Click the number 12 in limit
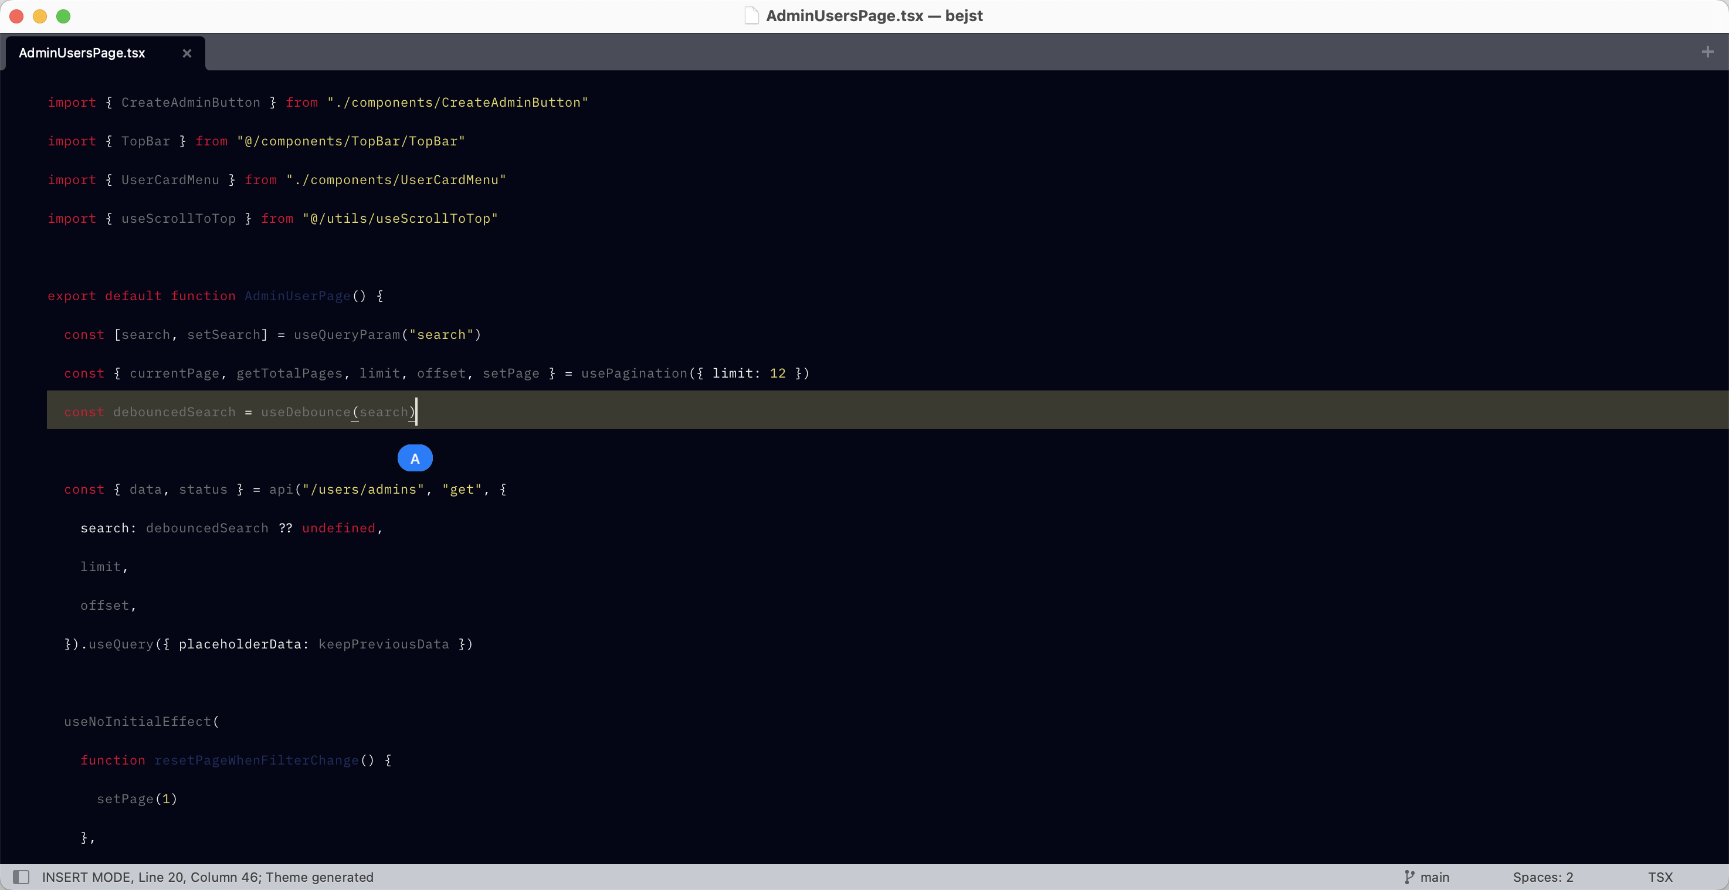 [777, 373]
